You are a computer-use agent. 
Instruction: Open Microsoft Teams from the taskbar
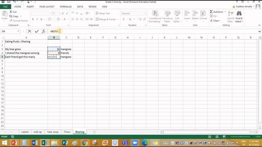124,143
